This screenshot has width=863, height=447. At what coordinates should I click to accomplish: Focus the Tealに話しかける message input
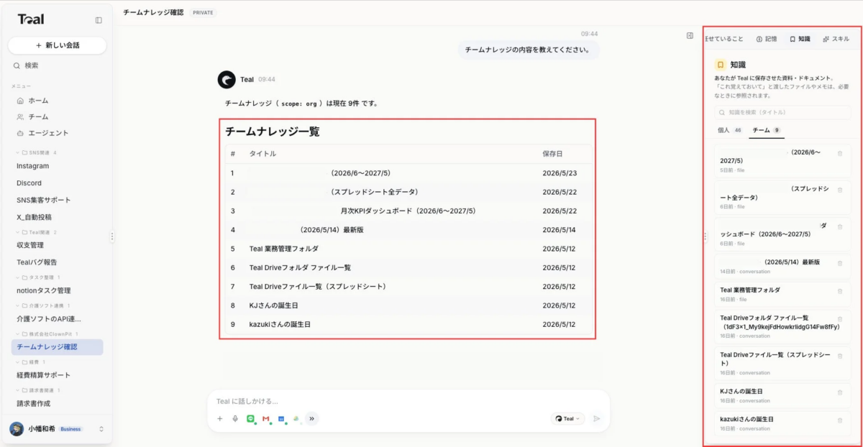[x=408, y=402]
